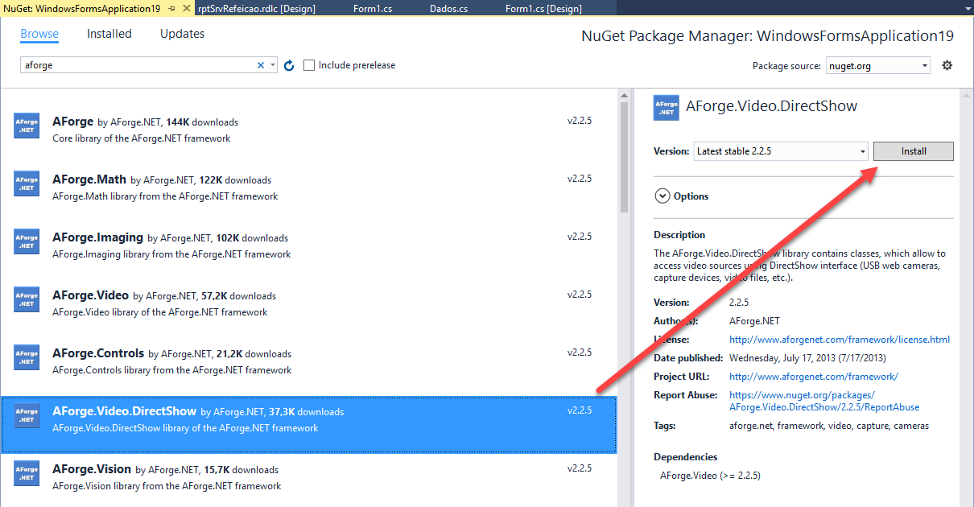The image size is (974, 507).
Task: Open the Project URL aforgenet framework link
Action: click(814, 377)
